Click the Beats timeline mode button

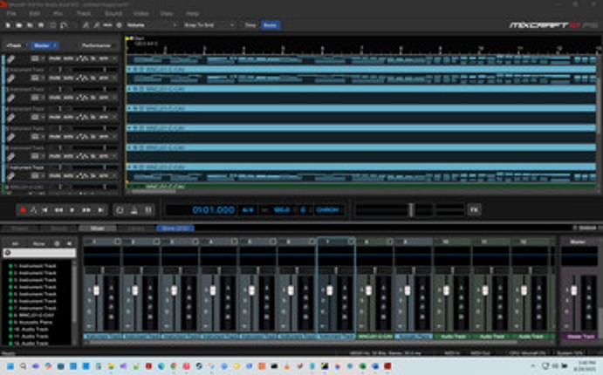tap(271, 25)
